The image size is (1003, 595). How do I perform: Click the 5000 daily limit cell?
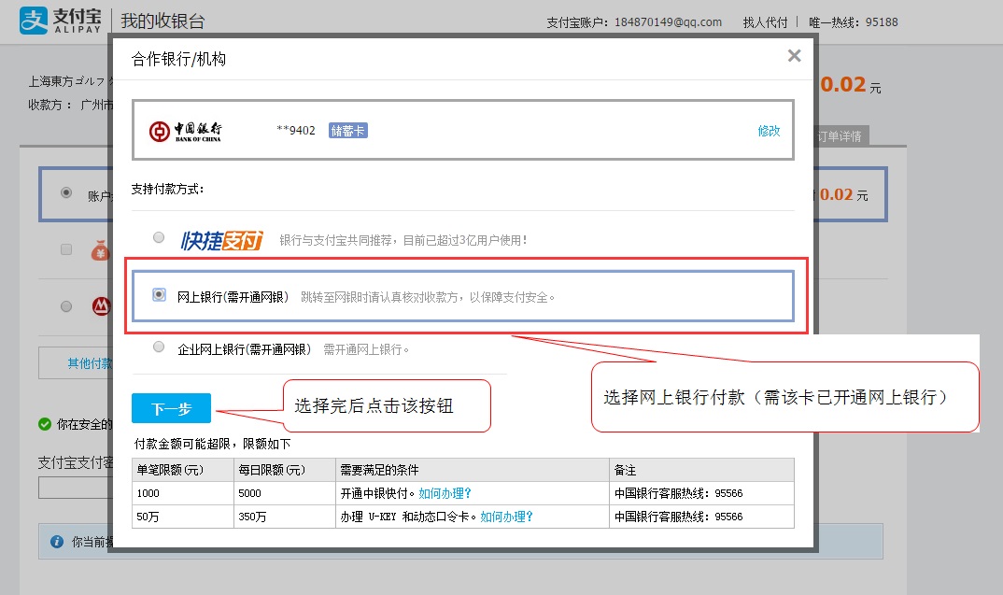[x=285, y=493]
